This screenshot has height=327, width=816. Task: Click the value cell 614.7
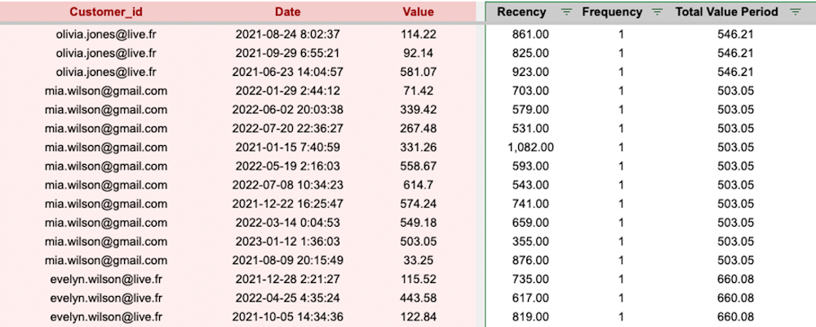tap(418, 185)
